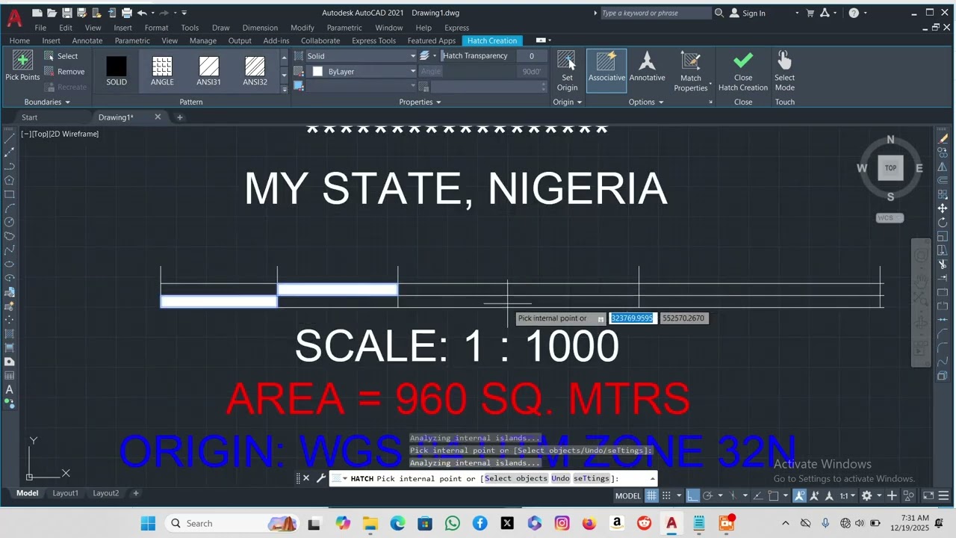
Task: Click the Help question mark icon
Action: pos(854,13)
